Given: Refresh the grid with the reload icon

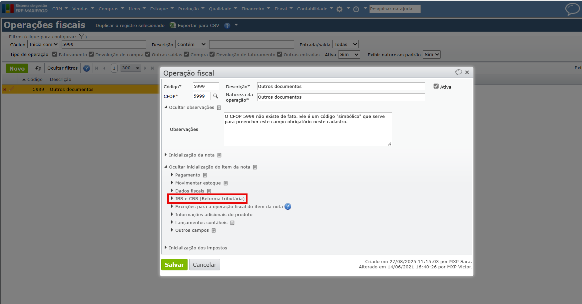Looking at the screenshot, I should pyautogui.click(x=38, y=68).
